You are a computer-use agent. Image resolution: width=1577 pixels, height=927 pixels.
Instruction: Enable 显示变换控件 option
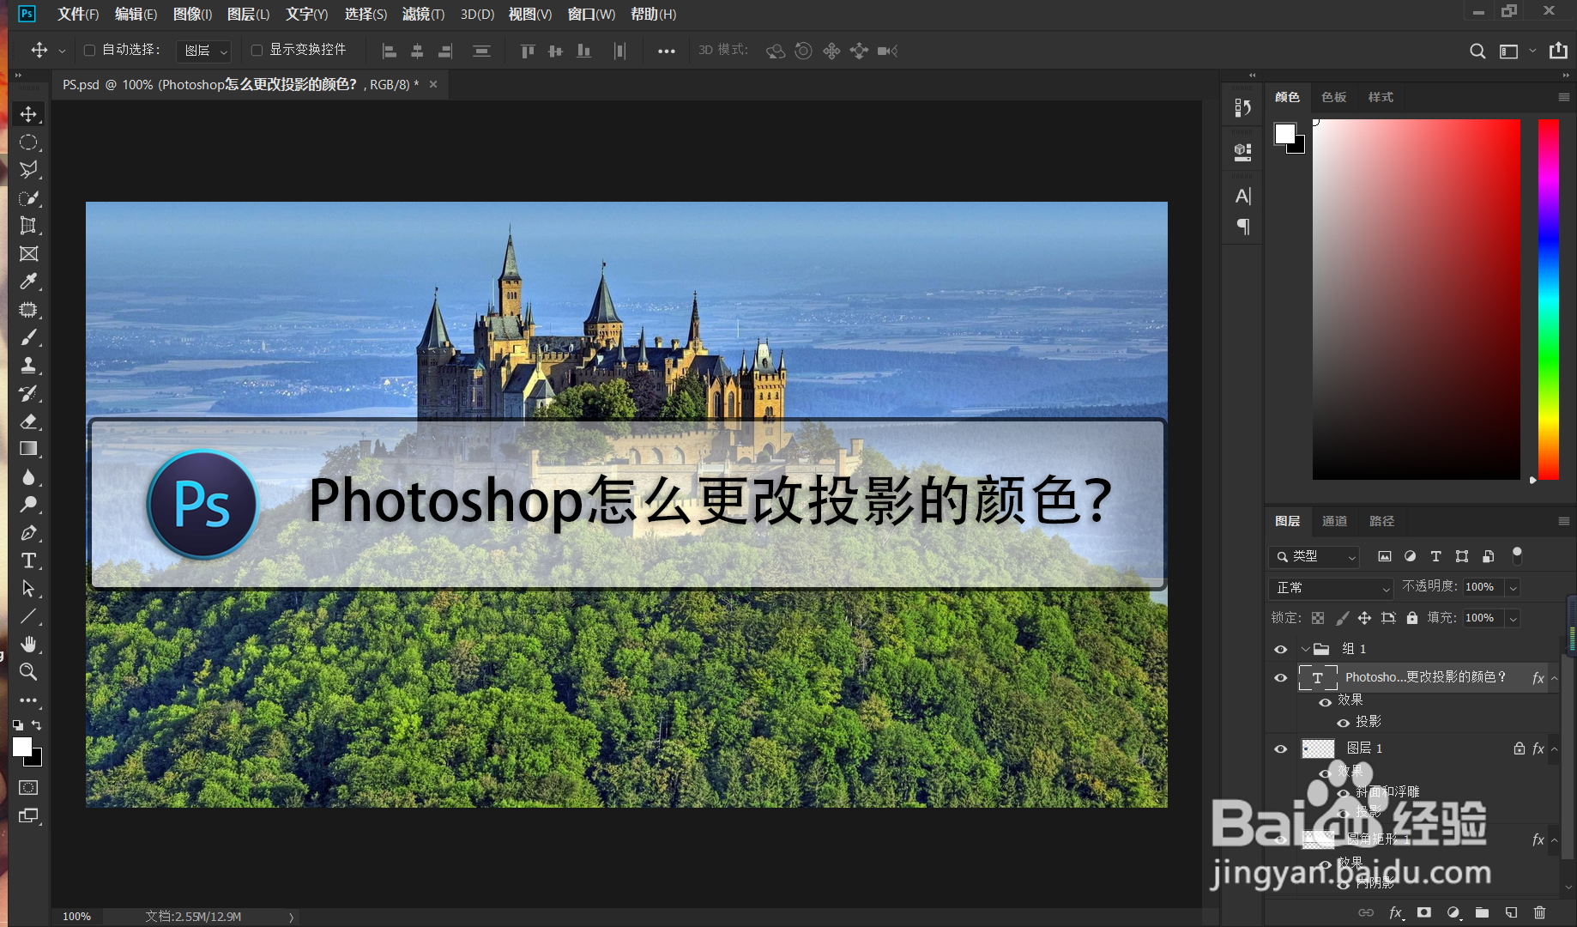tap(256, 50)
